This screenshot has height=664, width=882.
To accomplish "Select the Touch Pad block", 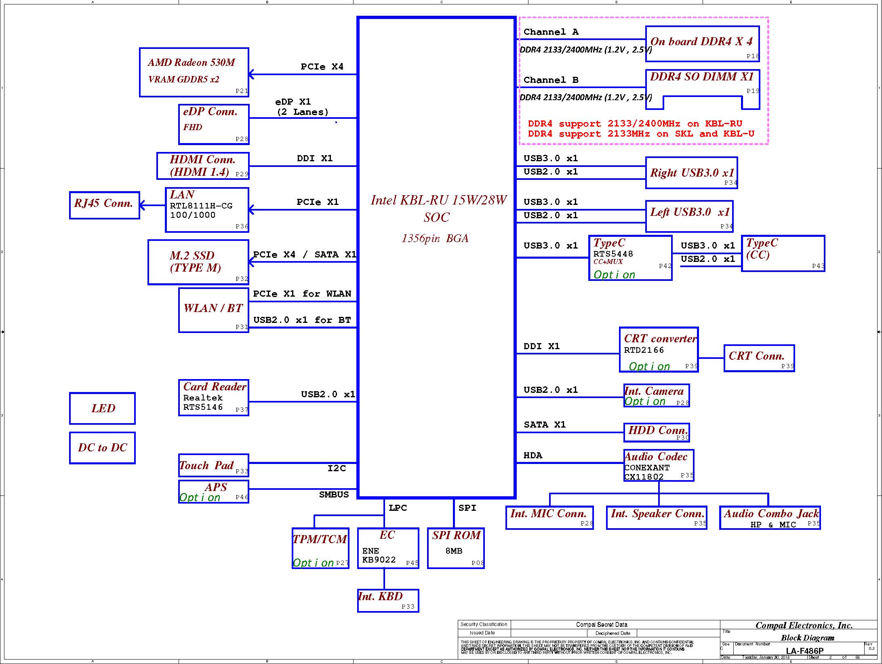I will 213,465.
